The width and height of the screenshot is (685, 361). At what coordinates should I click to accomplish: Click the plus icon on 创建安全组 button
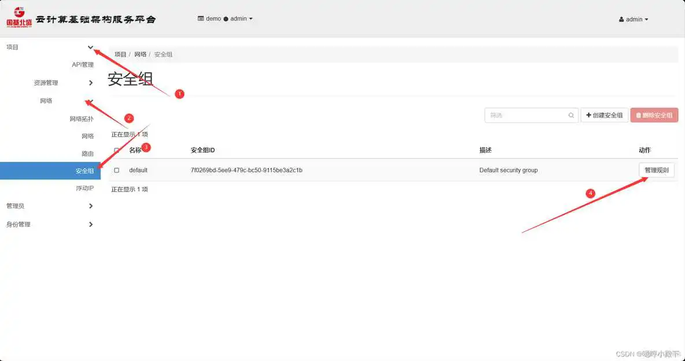click(588, 115)
